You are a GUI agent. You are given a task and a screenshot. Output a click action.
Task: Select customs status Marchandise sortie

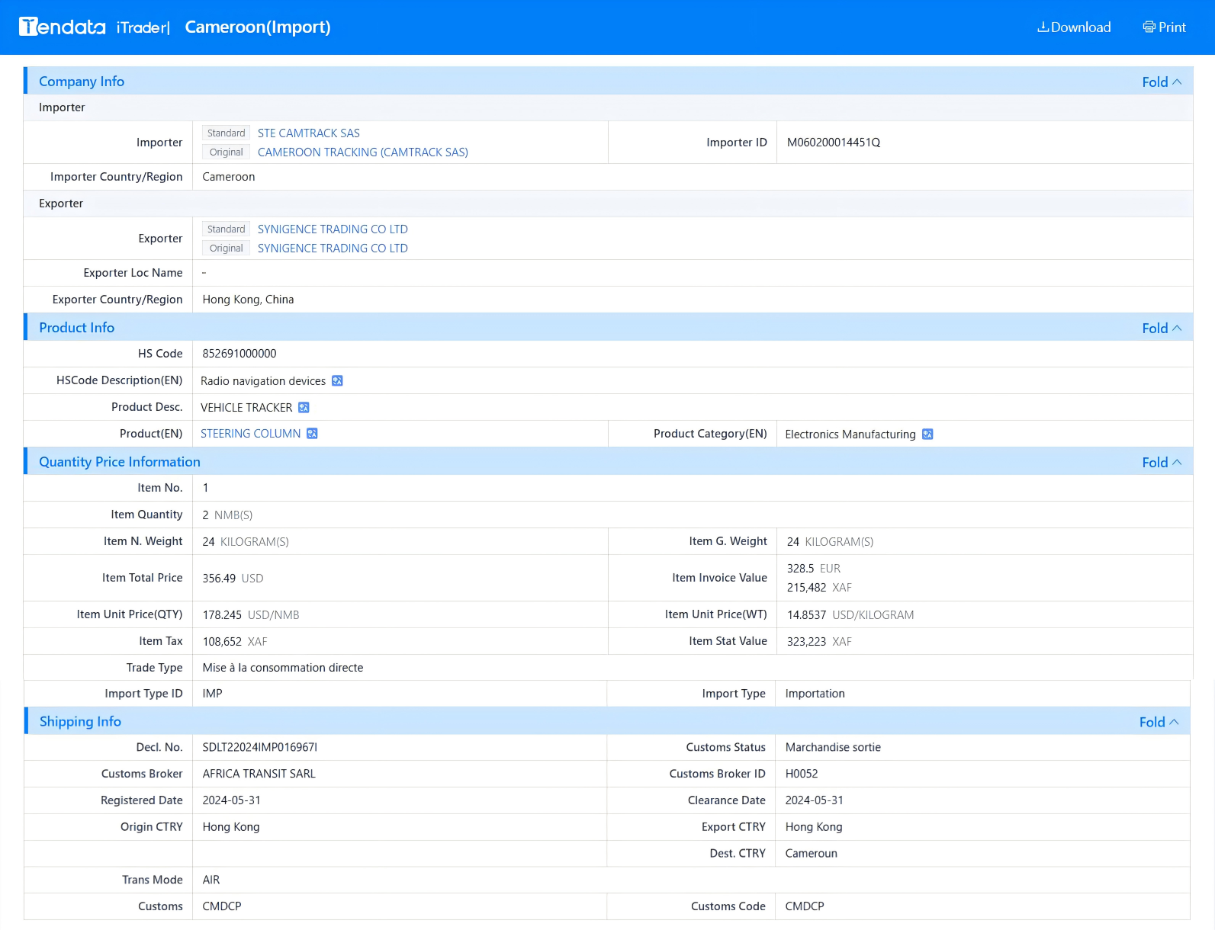click(x=833, y=747)
